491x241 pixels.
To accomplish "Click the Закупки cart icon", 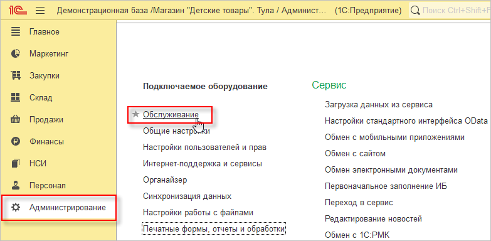I will pyautogui.click(x=15, y=75).
